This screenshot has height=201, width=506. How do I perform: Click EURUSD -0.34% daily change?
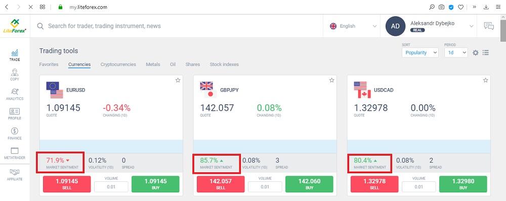tap(116, 108)
